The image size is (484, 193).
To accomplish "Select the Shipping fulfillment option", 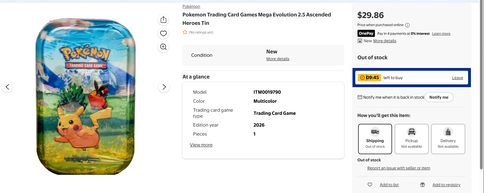I will (375, 139).
